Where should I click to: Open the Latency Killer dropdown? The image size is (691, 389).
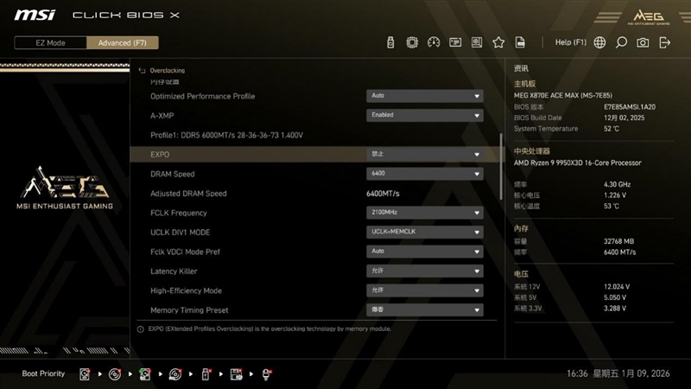[x=424, y=271]
